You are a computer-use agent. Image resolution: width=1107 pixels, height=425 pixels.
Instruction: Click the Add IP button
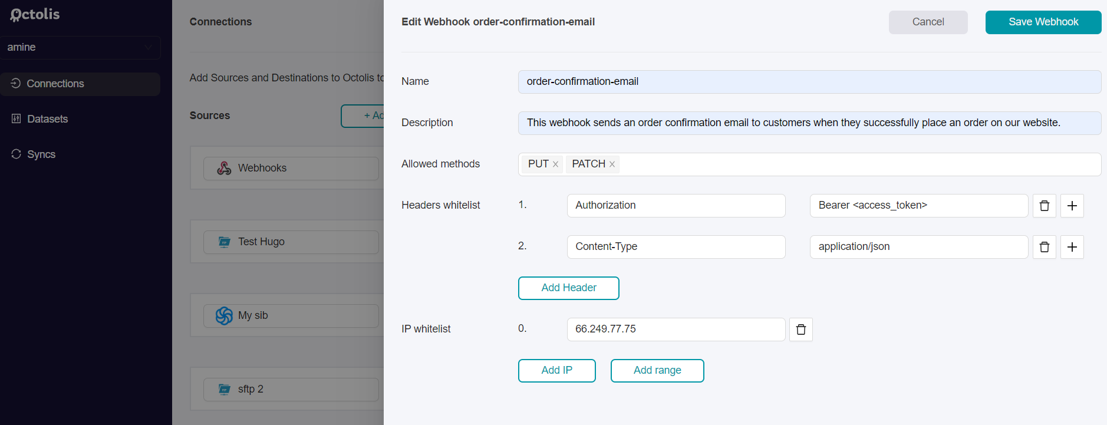(x=556, y=371)
